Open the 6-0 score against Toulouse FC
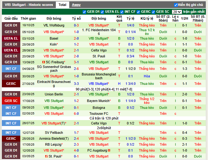208x160 pixels. [76, 114]
